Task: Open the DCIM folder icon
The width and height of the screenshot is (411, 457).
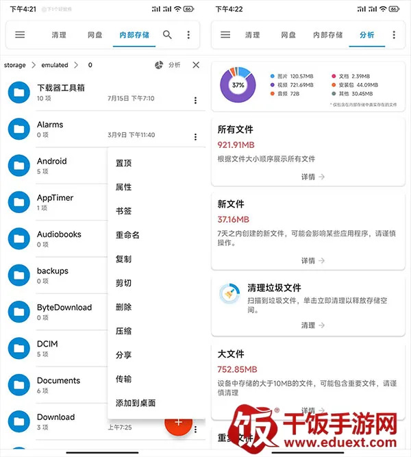Action: coord(18,348)
